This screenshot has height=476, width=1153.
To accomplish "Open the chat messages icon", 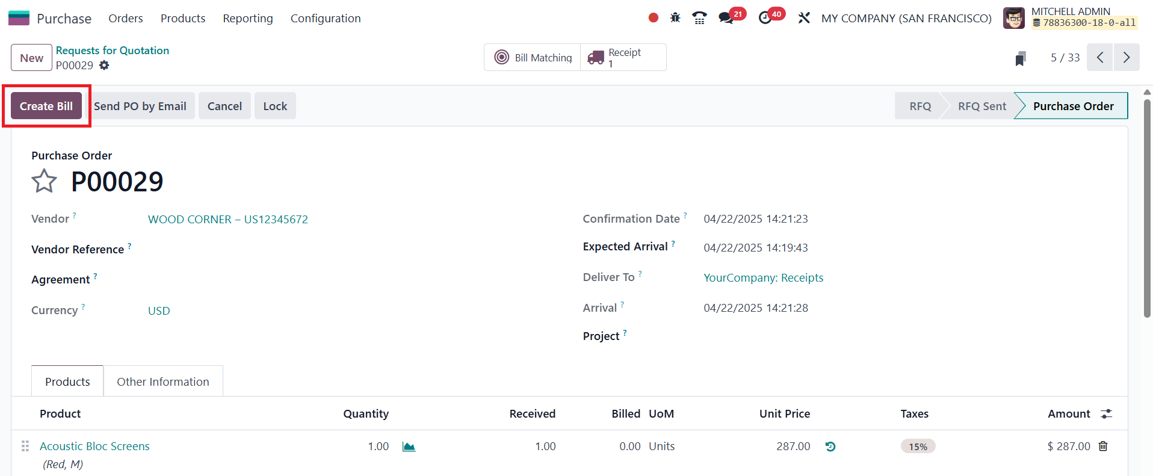I will pyautogui.click(x=726, y=18).
